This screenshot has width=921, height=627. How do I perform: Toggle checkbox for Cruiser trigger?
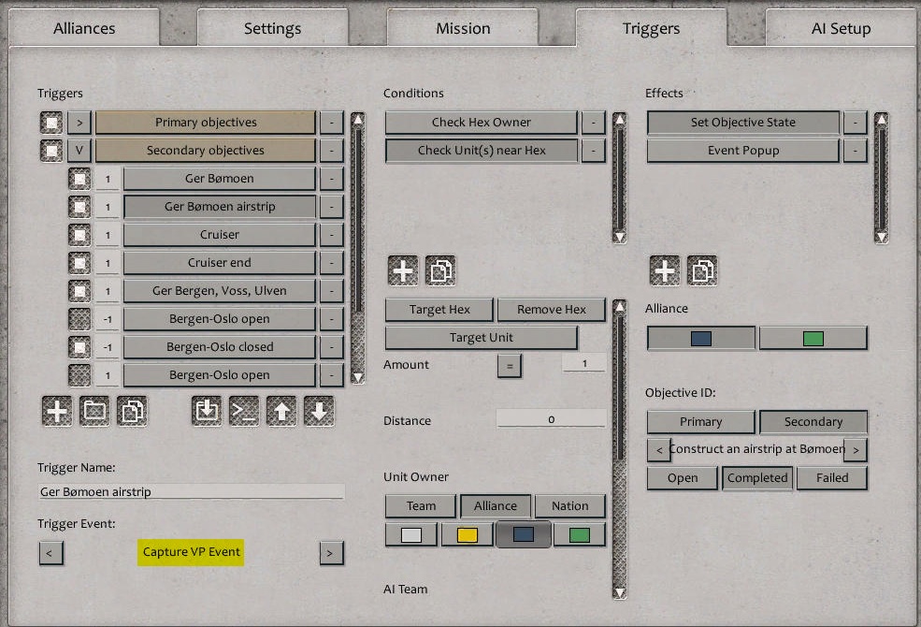pos(79,235)
